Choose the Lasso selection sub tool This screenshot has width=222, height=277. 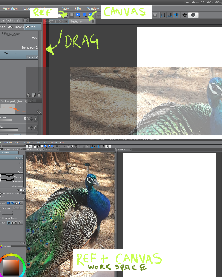[12, 167]
